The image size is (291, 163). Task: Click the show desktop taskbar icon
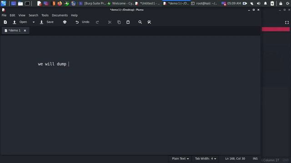(x=13, y=3)
